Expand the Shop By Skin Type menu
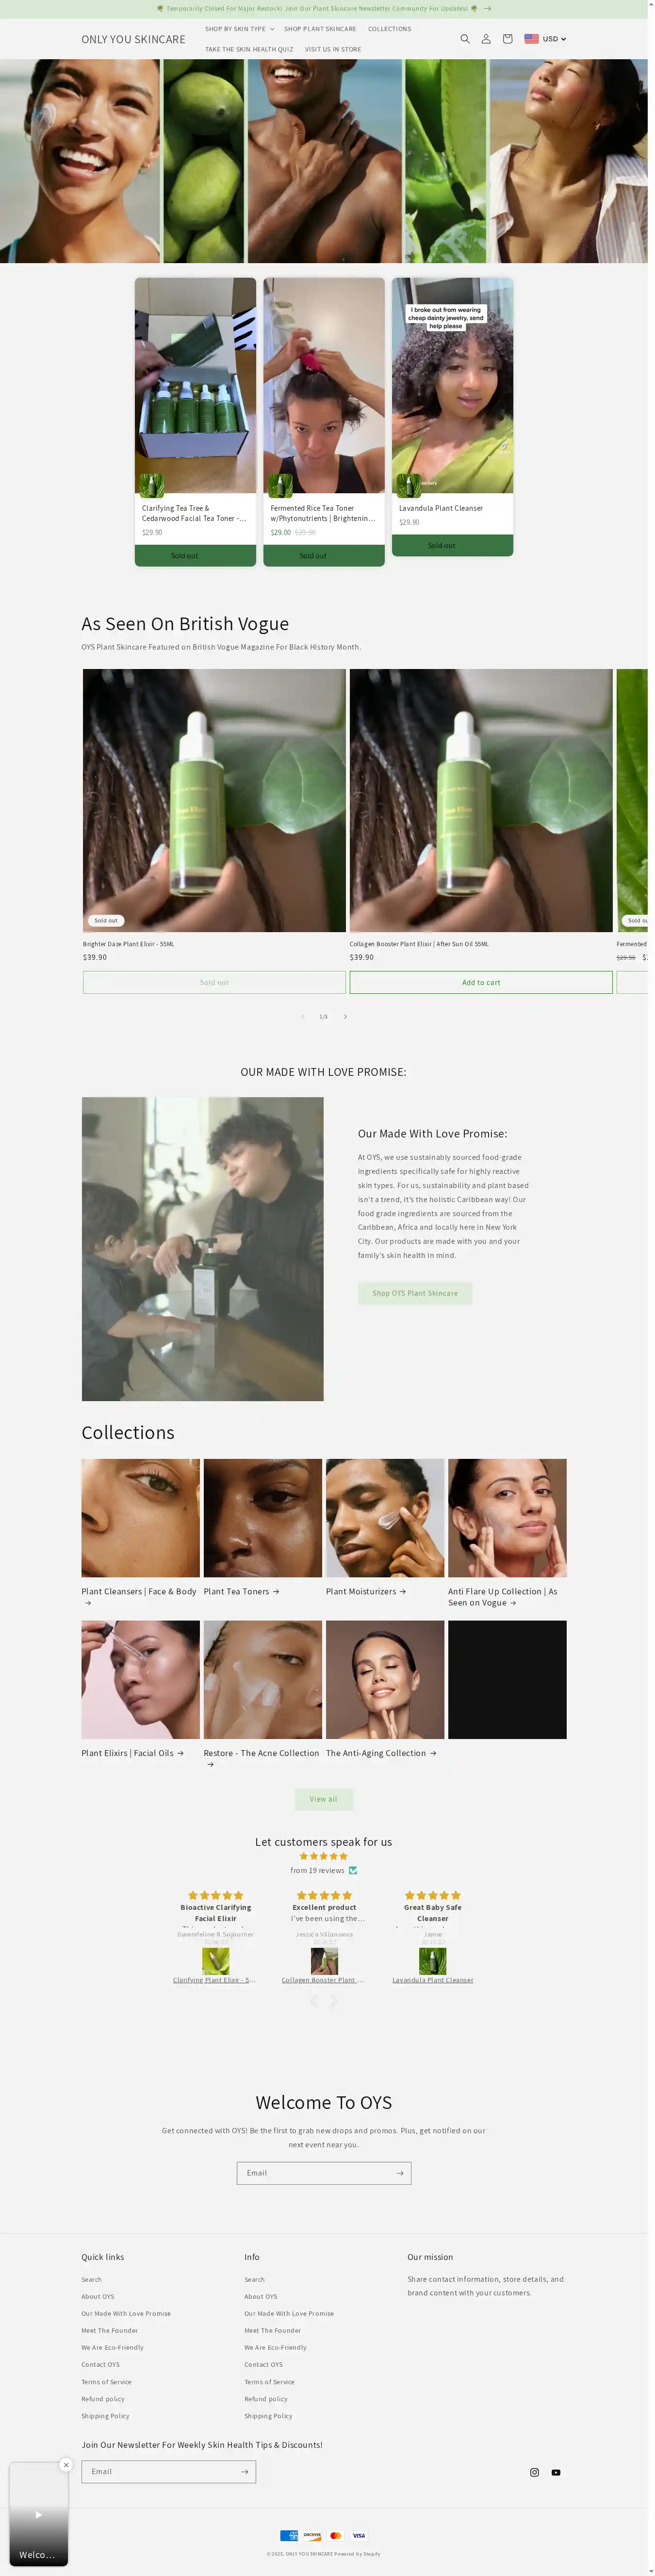 [239, 29]
